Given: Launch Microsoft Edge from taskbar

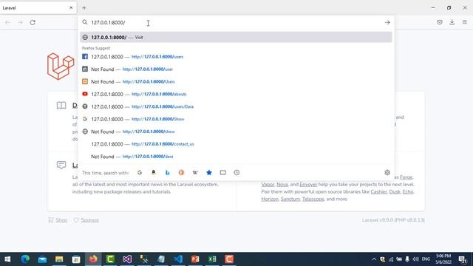Looking at the screenshot, I should coord(25,259).
